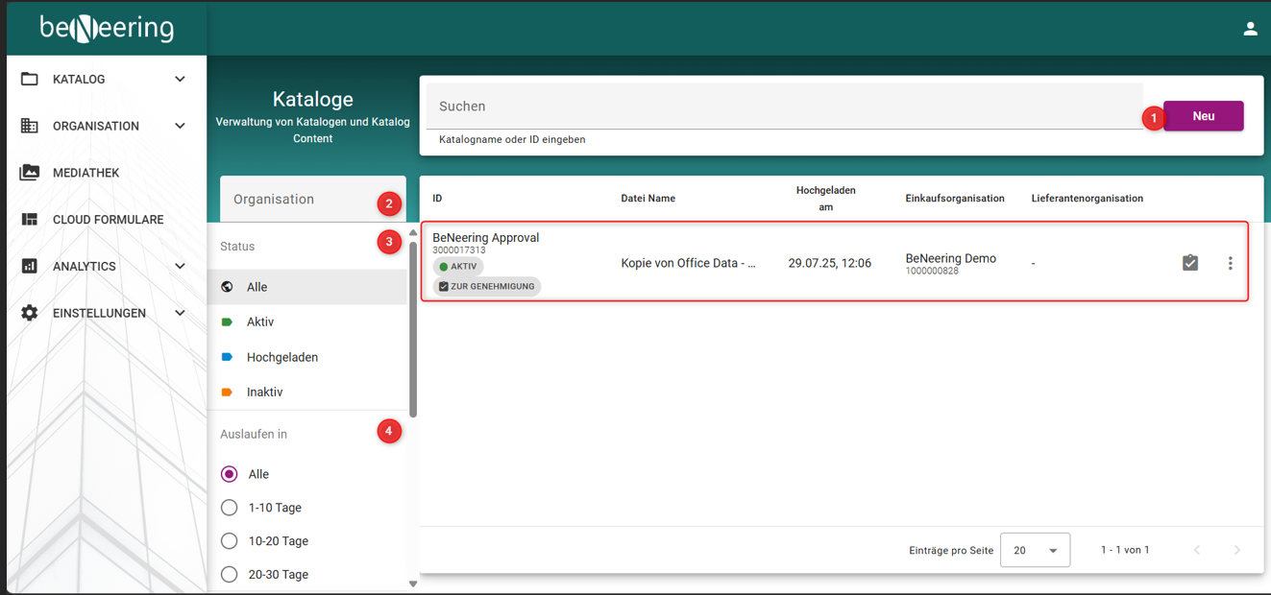Click the Cloud Formulare dashboard icon
1271x595 pixels.
pos(30,220)
